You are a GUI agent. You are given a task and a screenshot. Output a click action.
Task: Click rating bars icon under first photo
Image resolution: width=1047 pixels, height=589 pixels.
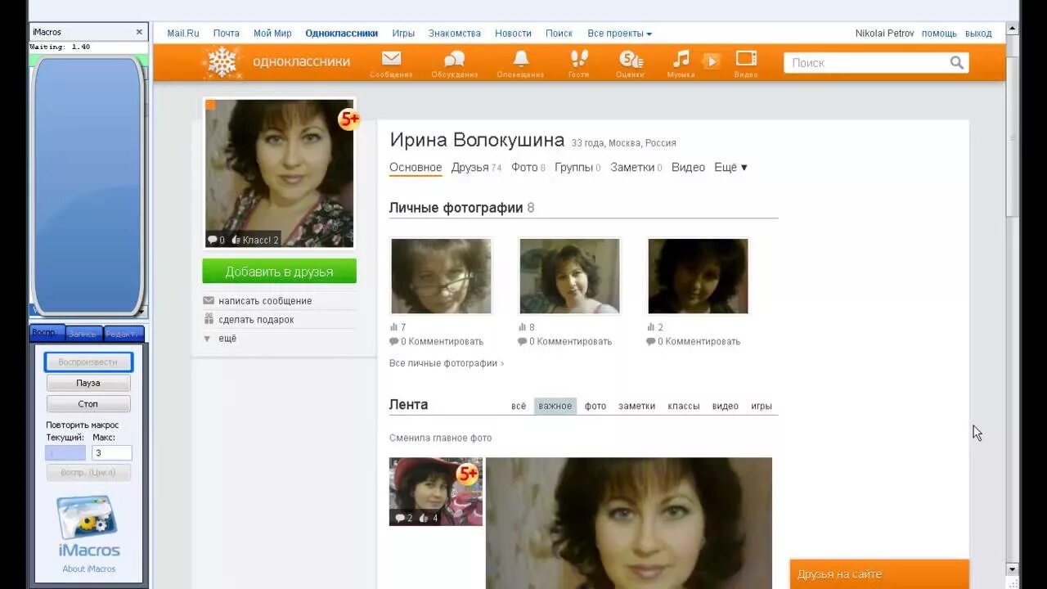(x=394, y=327)
